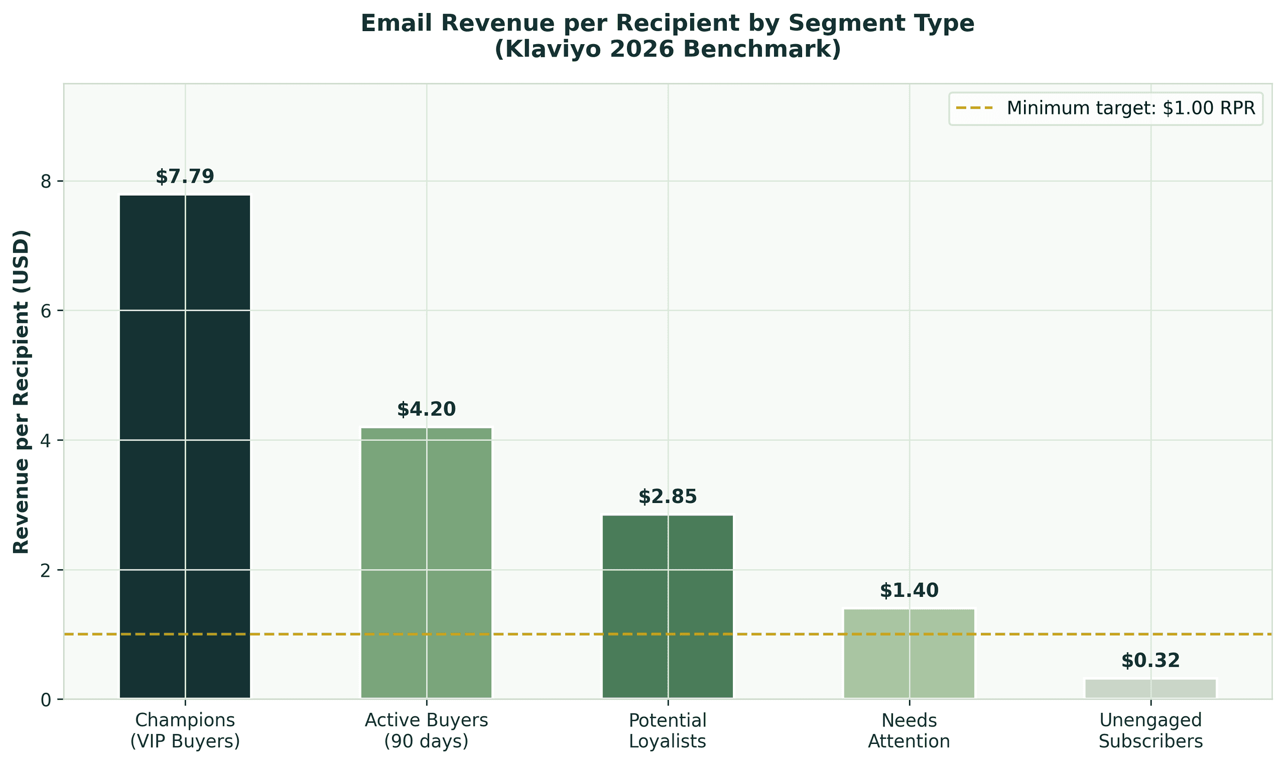
Task: Click the $0.32 value label
Action: click(1151, 659)
